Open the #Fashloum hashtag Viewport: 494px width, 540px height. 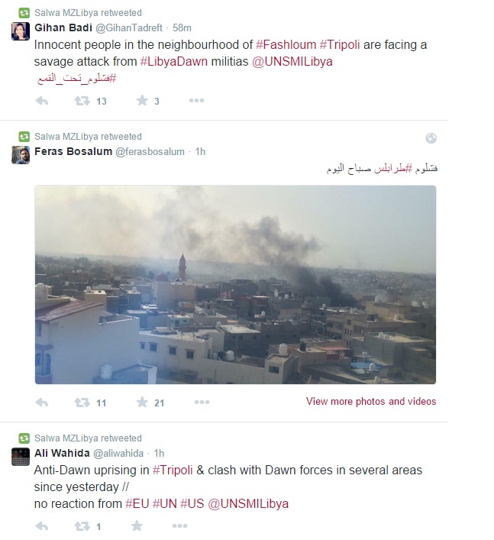286,45
